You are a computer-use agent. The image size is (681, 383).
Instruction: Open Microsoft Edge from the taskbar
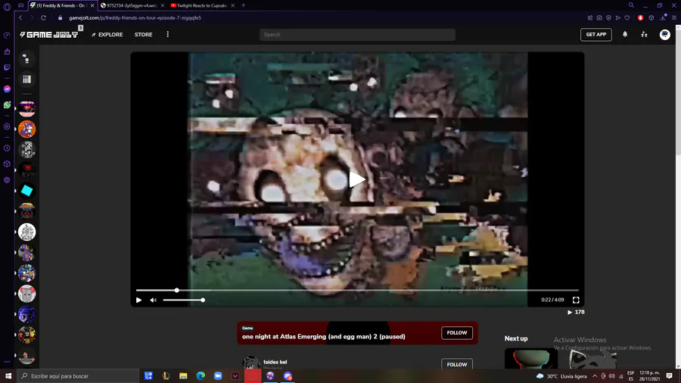[201, 375]
